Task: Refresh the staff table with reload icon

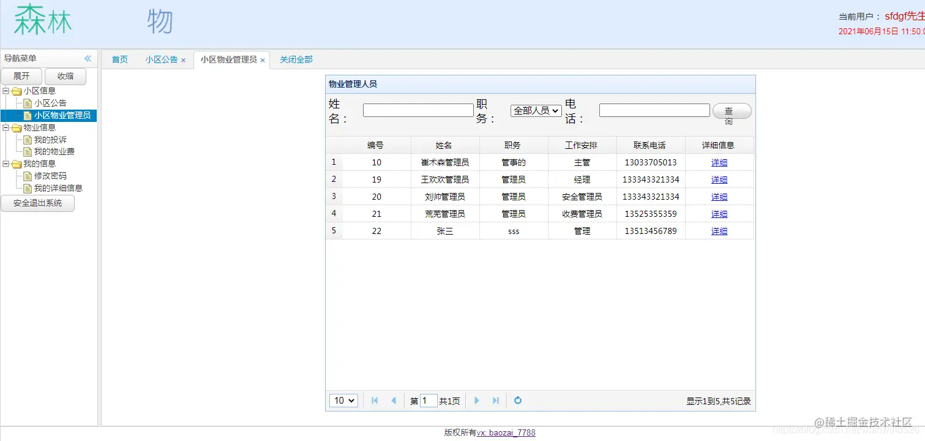Action: tap(518, 401)
